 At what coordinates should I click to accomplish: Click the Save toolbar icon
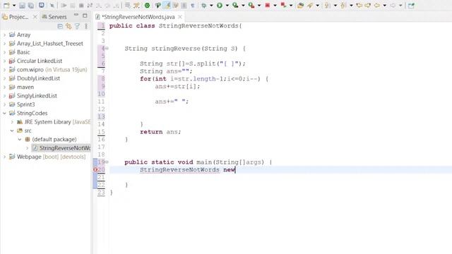22,6
